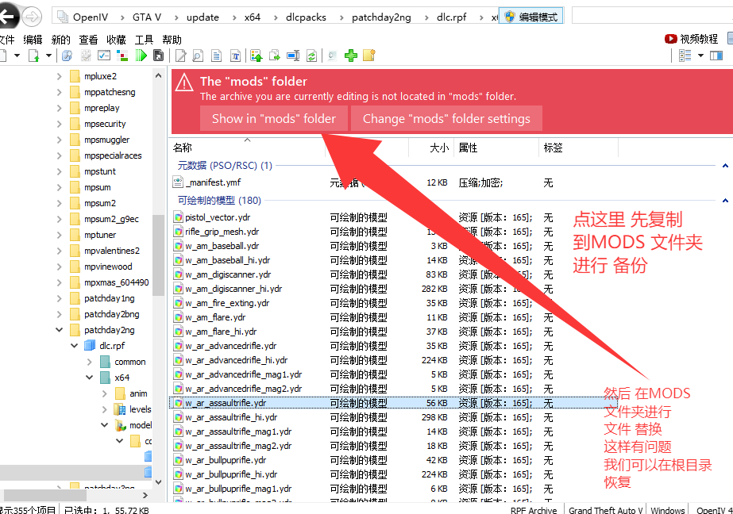Viewport: 733px width, 514px height.
Task: Open the 帮助 menu
Action: pyautogui.click(x=172, y=40)
